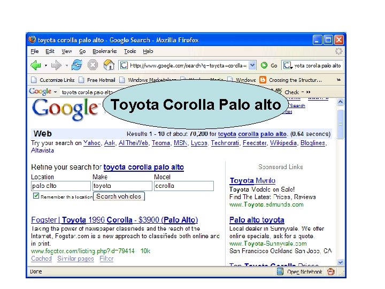Viewport: 385px width, 289px height.
Task: Try search on Technorati link
Action: coord(225,143)
